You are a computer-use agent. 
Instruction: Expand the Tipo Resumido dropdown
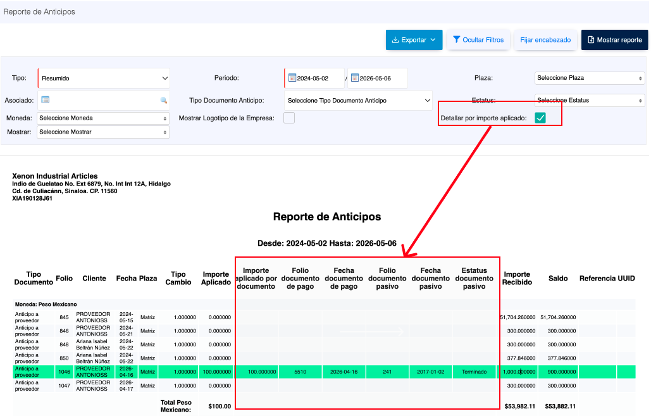pyautogui.click(x=104, y=78)
